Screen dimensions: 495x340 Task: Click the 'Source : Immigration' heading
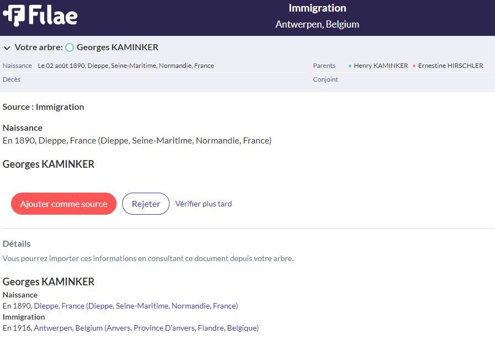point(43,107)
